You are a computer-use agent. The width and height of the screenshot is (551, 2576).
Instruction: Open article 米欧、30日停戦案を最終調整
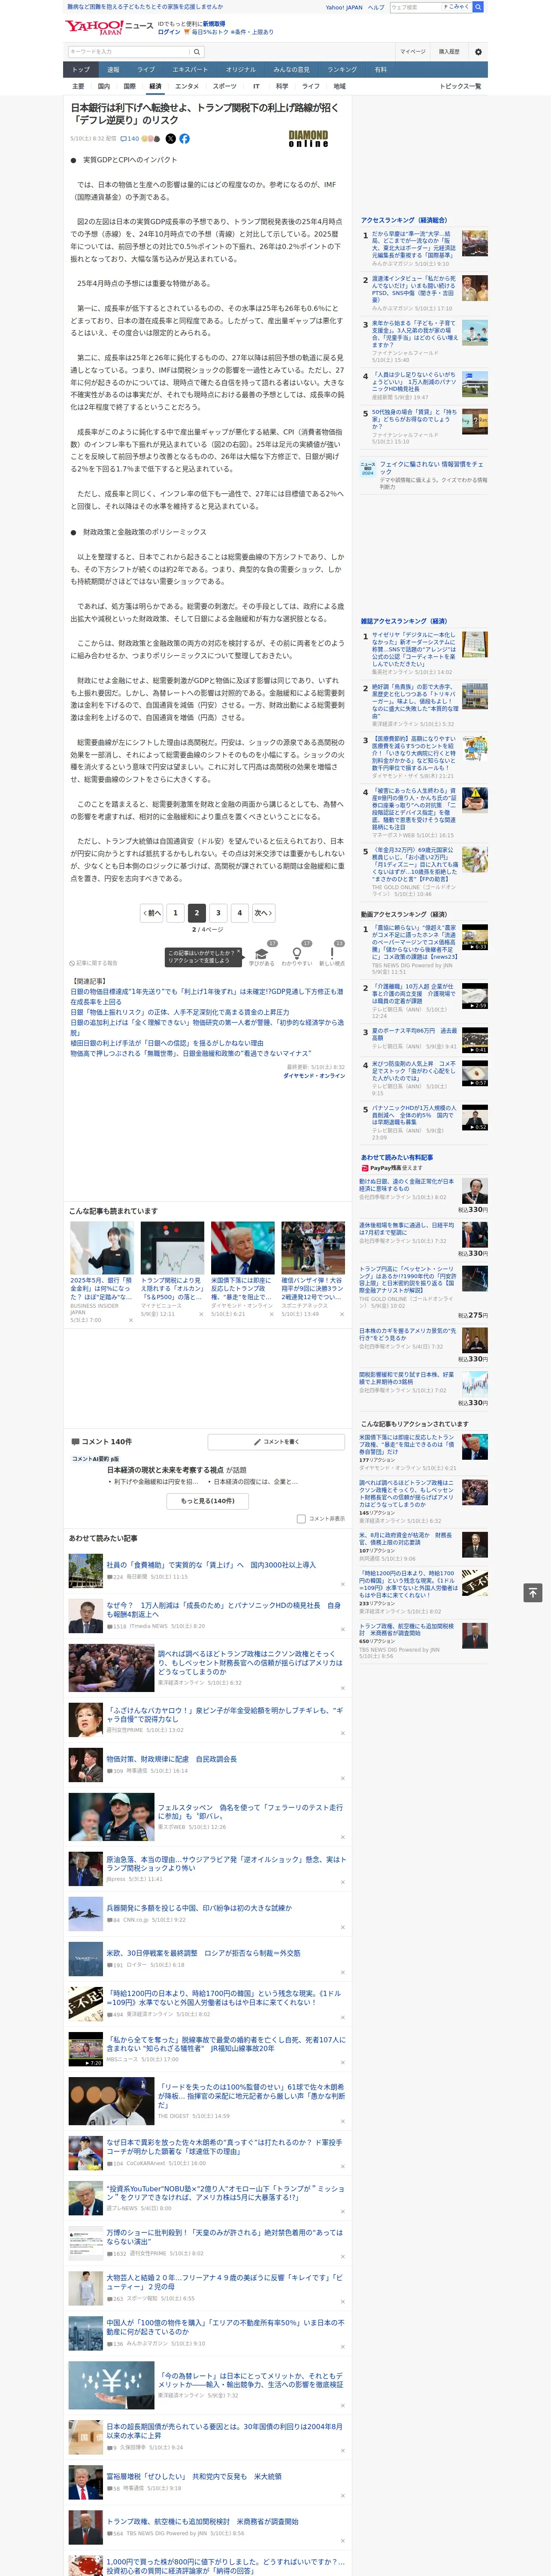click(x=203, y=1953)
